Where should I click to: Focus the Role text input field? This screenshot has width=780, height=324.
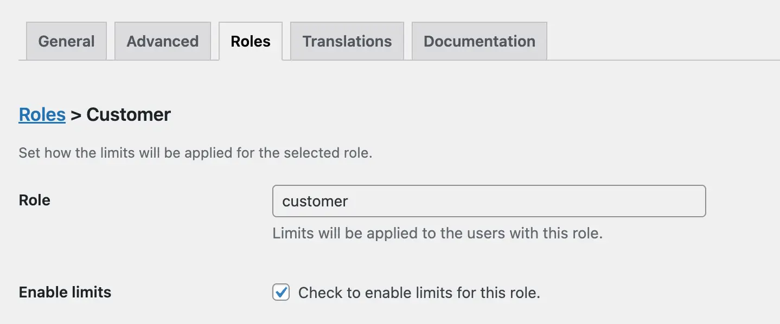coord(488,201)
